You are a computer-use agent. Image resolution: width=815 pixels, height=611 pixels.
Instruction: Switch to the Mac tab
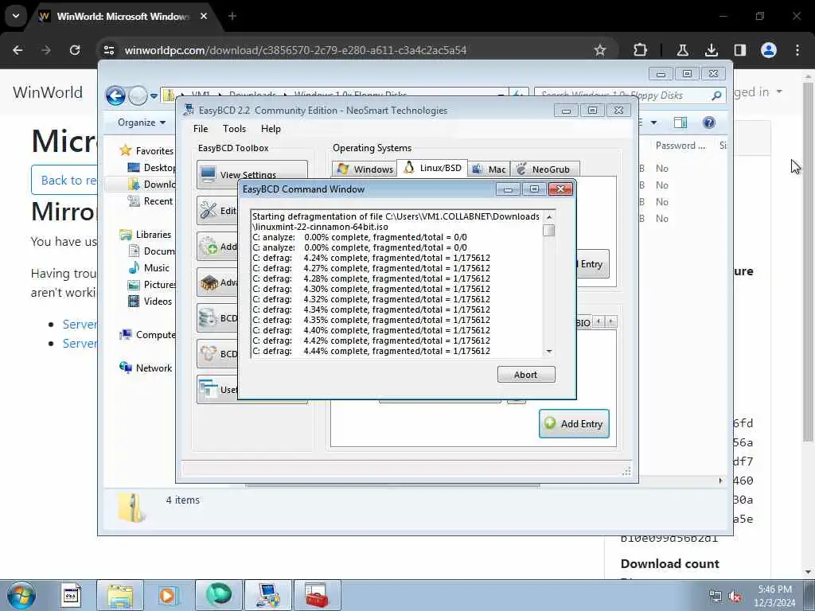click(x=489, y=169)
